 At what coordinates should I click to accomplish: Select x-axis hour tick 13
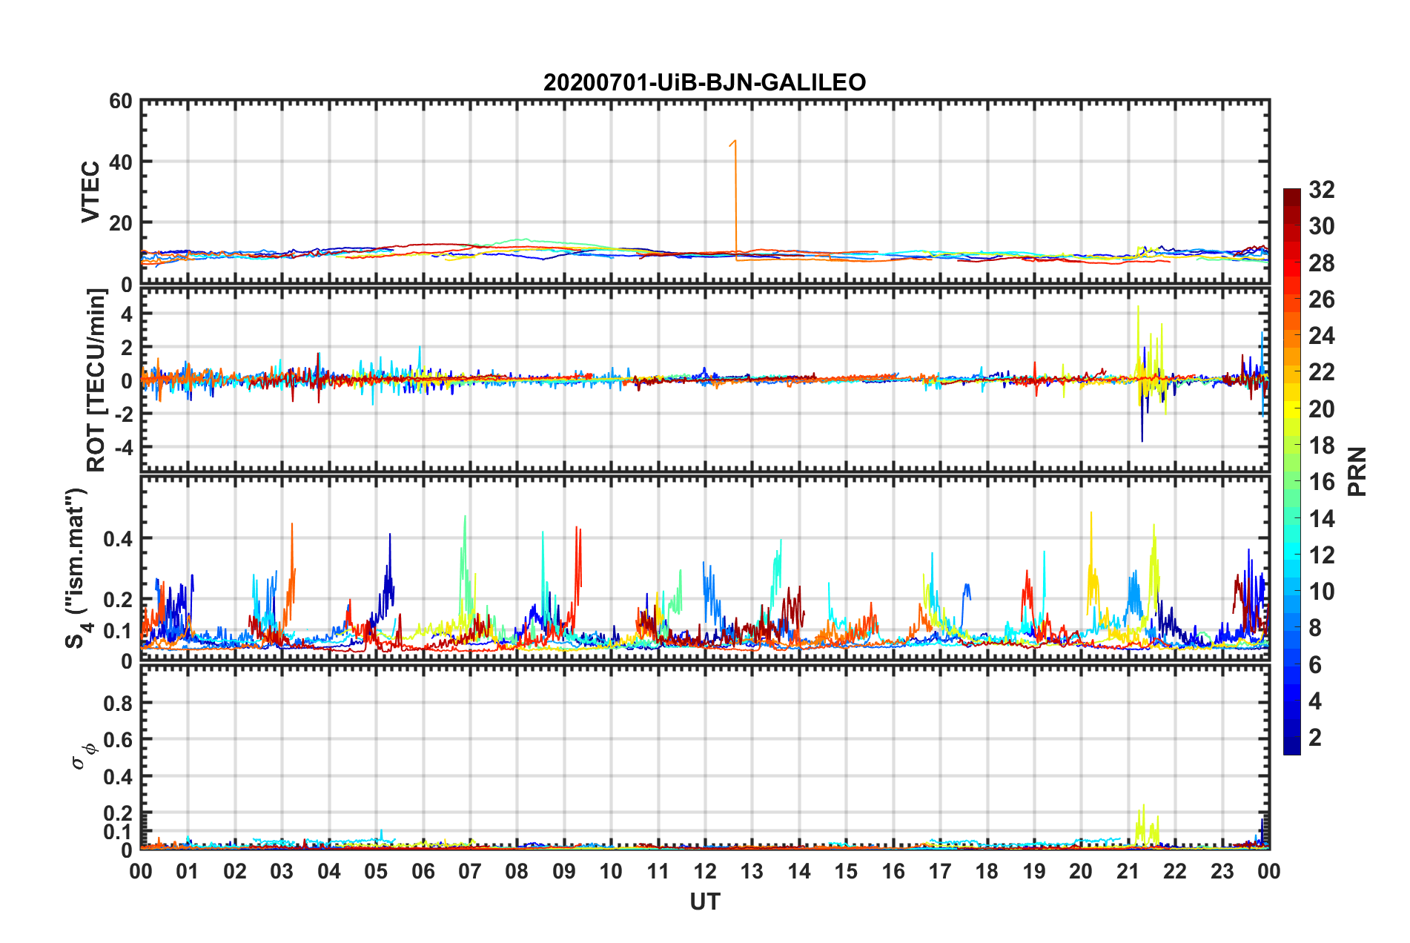click(x=752, y=872)
